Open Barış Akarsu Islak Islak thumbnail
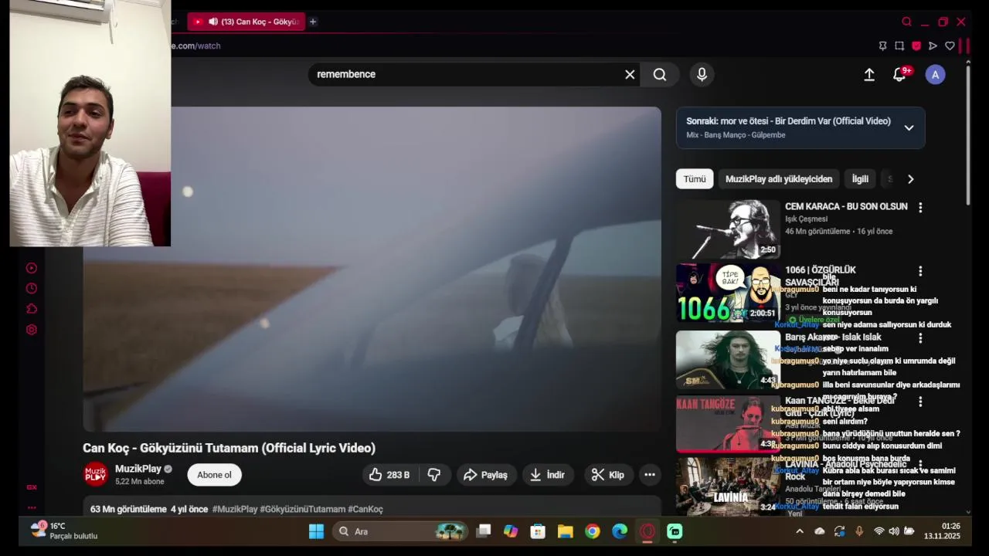989x556 pixels. [728, 360]
